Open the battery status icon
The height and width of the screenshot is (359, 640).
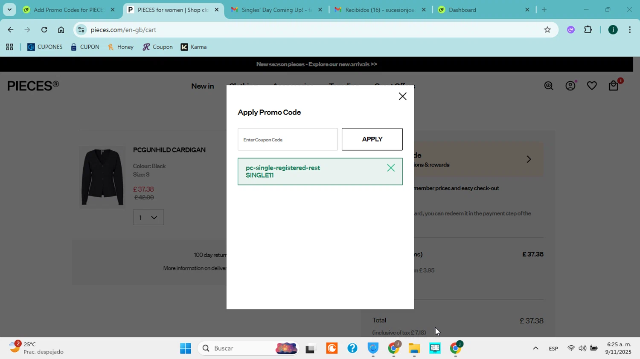(x=594, y=348)
